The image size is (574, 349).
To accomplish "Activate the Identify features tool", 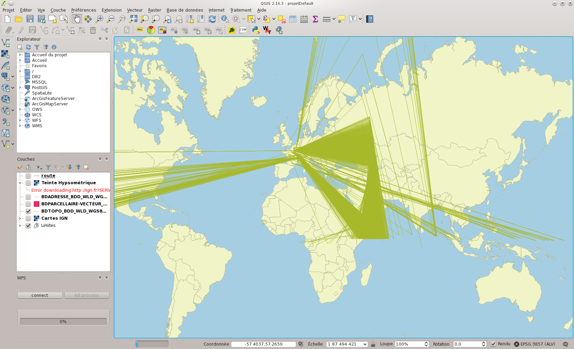I will point(225,19).
